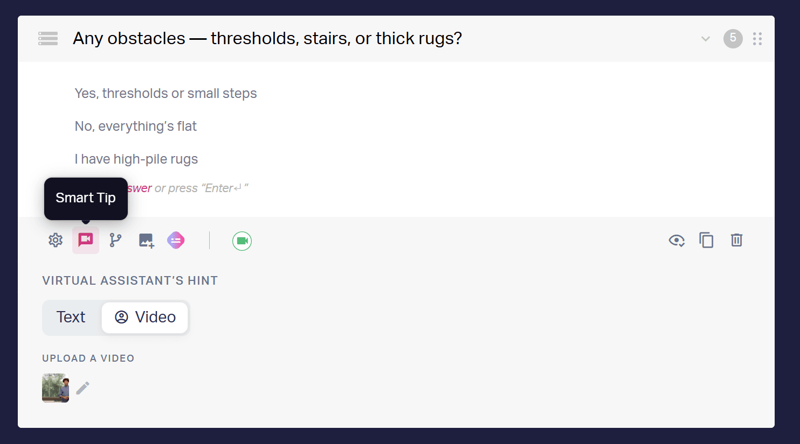Click question number 5 badge
Image resolution: width=800 pixels, height=444 pixels.
pyautogui.click(x=733, y=38)
